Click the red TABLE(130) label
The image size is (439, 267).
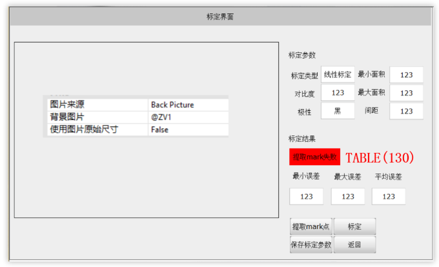(380, 157)
